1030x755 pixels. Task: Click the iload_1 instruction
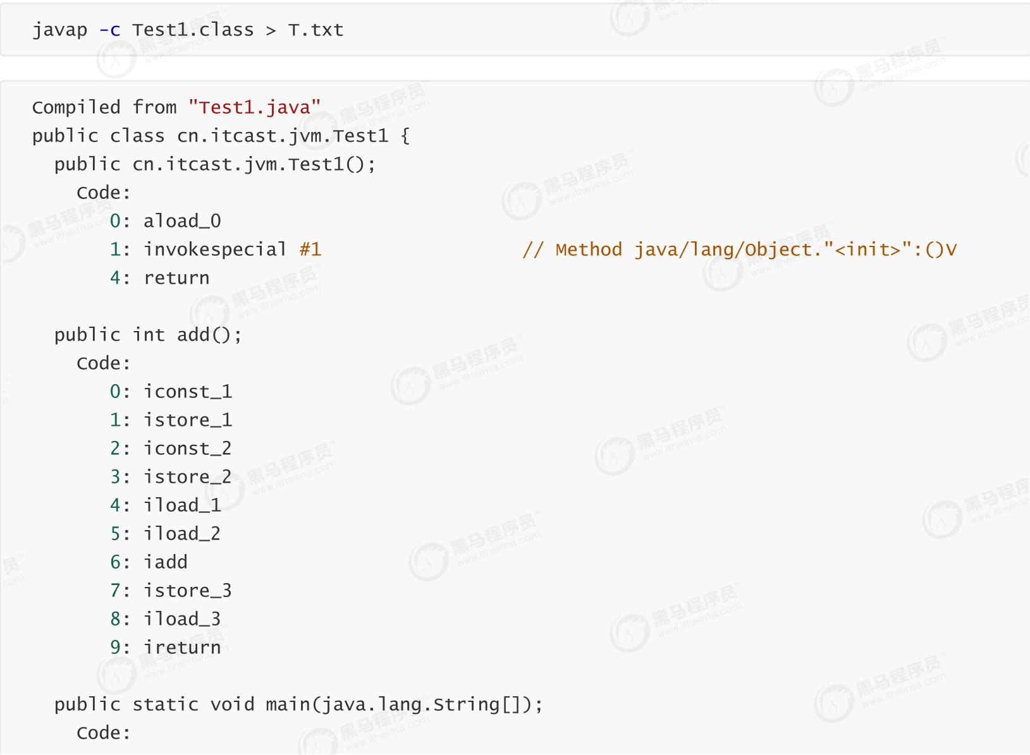[182, 505]
